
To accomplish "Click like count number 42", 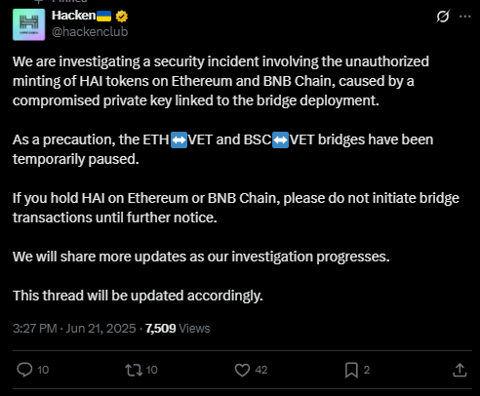I will (x=261, y=370).
